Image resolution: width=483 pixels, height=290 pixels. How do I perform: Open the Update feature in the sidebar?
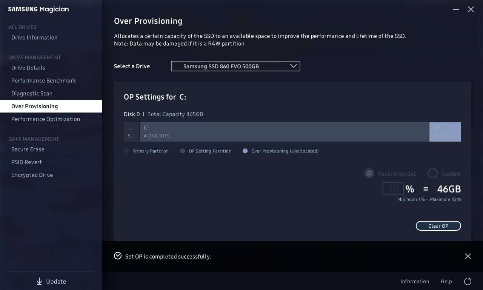point(51,281)
